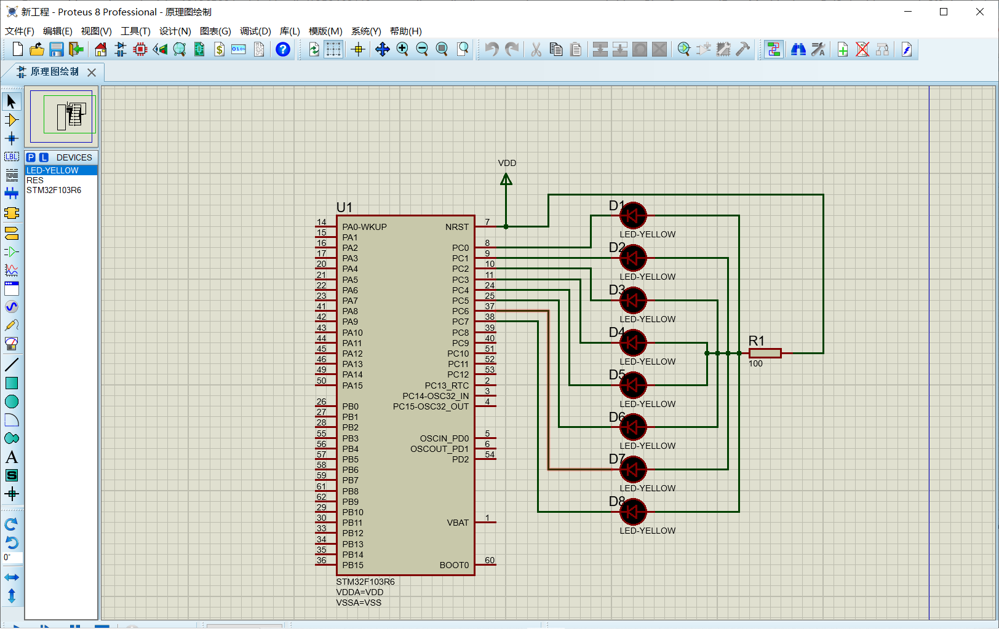Screen dimensions: 999x629
Task: Click the L library manager button
Action: point(44,157)
